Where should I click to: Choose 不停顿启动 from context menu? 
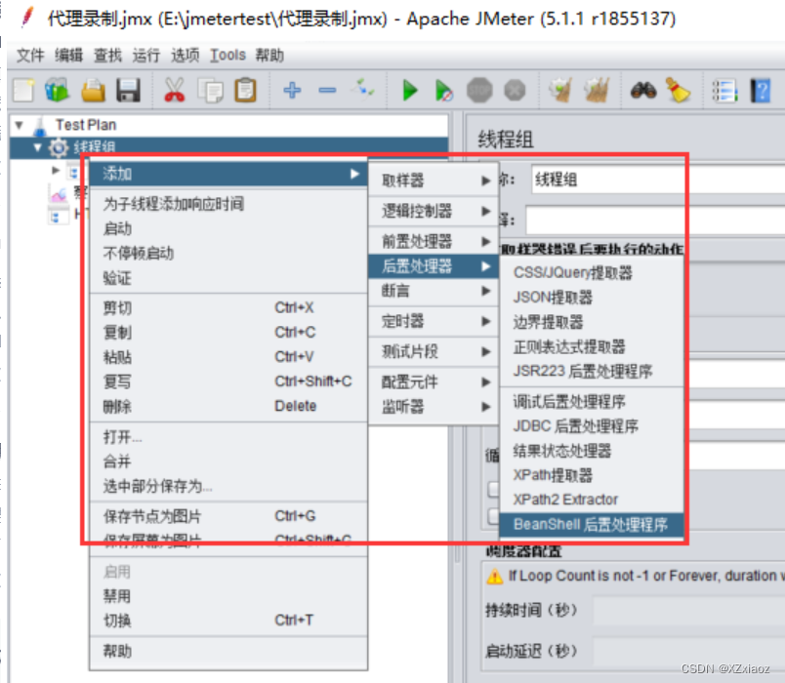coord(228,253)
